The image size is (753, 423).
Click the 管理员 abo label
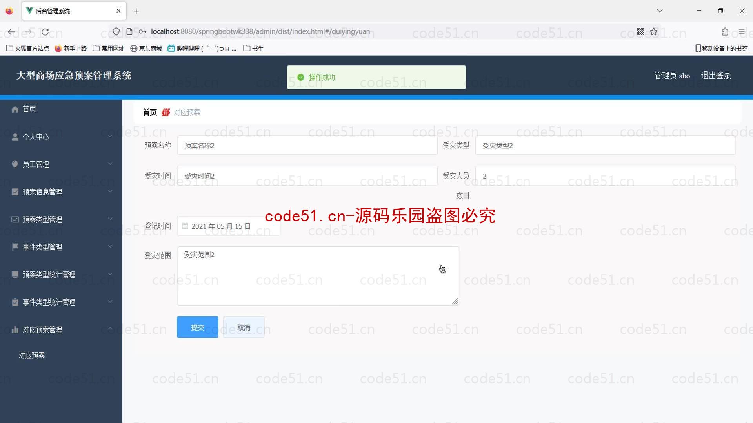672,76
